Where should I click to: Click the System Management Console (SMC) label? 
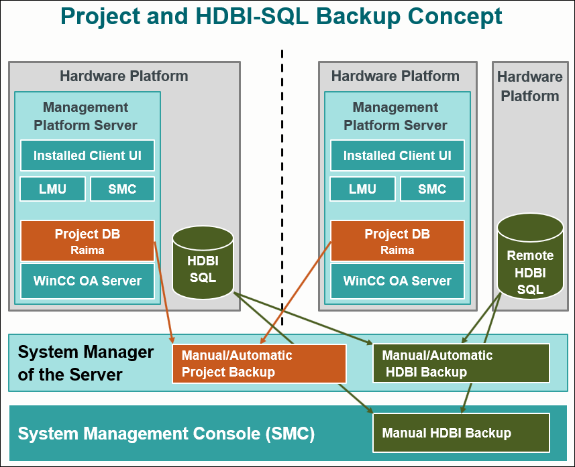(166, 433)
